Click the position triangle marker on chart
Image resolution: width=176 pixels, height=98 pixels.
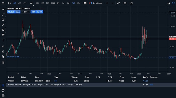coord(135,58)
